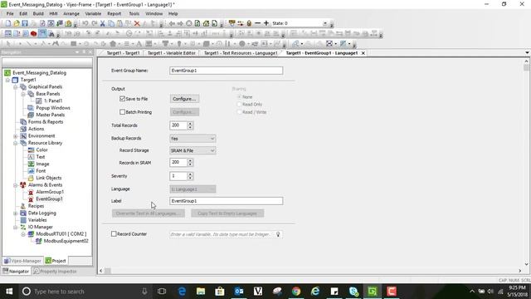This screenshot has height=299, width=531.
Task: Open the Tools menu
Action: point(134,13)
